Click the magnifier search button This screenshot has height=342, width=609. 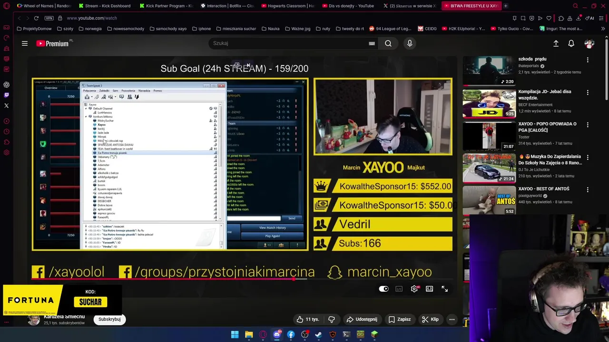(388, 43)
